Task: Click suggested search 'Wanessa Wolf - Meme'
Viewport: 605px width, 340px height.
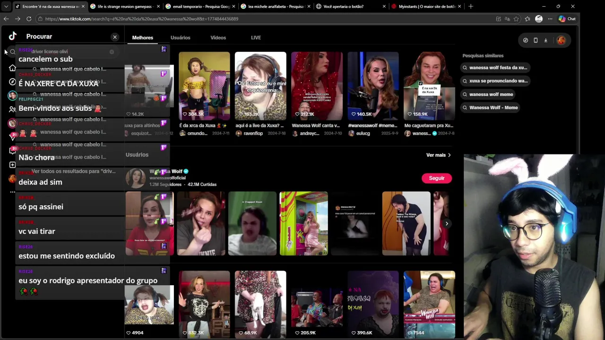Action: tap(490, 107)
